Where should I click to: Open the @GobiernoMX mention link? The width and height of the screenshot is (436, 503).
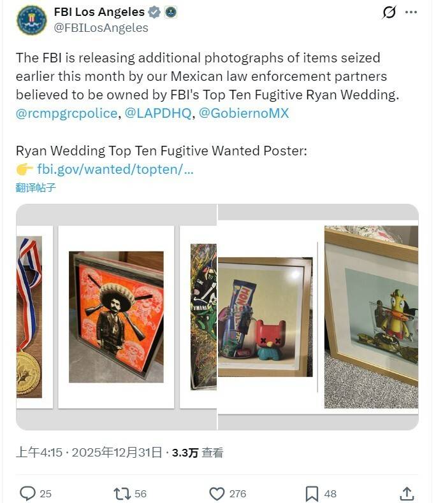244,113
